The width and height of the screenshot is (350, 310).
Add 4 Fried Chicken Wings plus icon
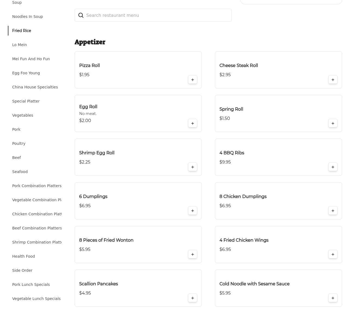pos(333,254)
